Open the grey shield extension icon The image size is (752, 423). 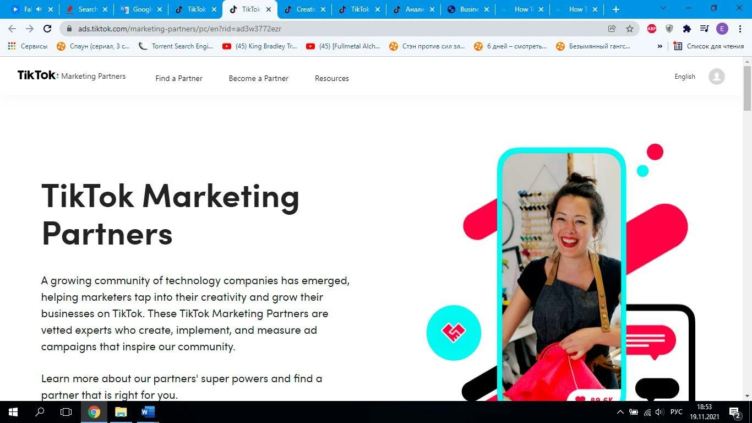669,29
